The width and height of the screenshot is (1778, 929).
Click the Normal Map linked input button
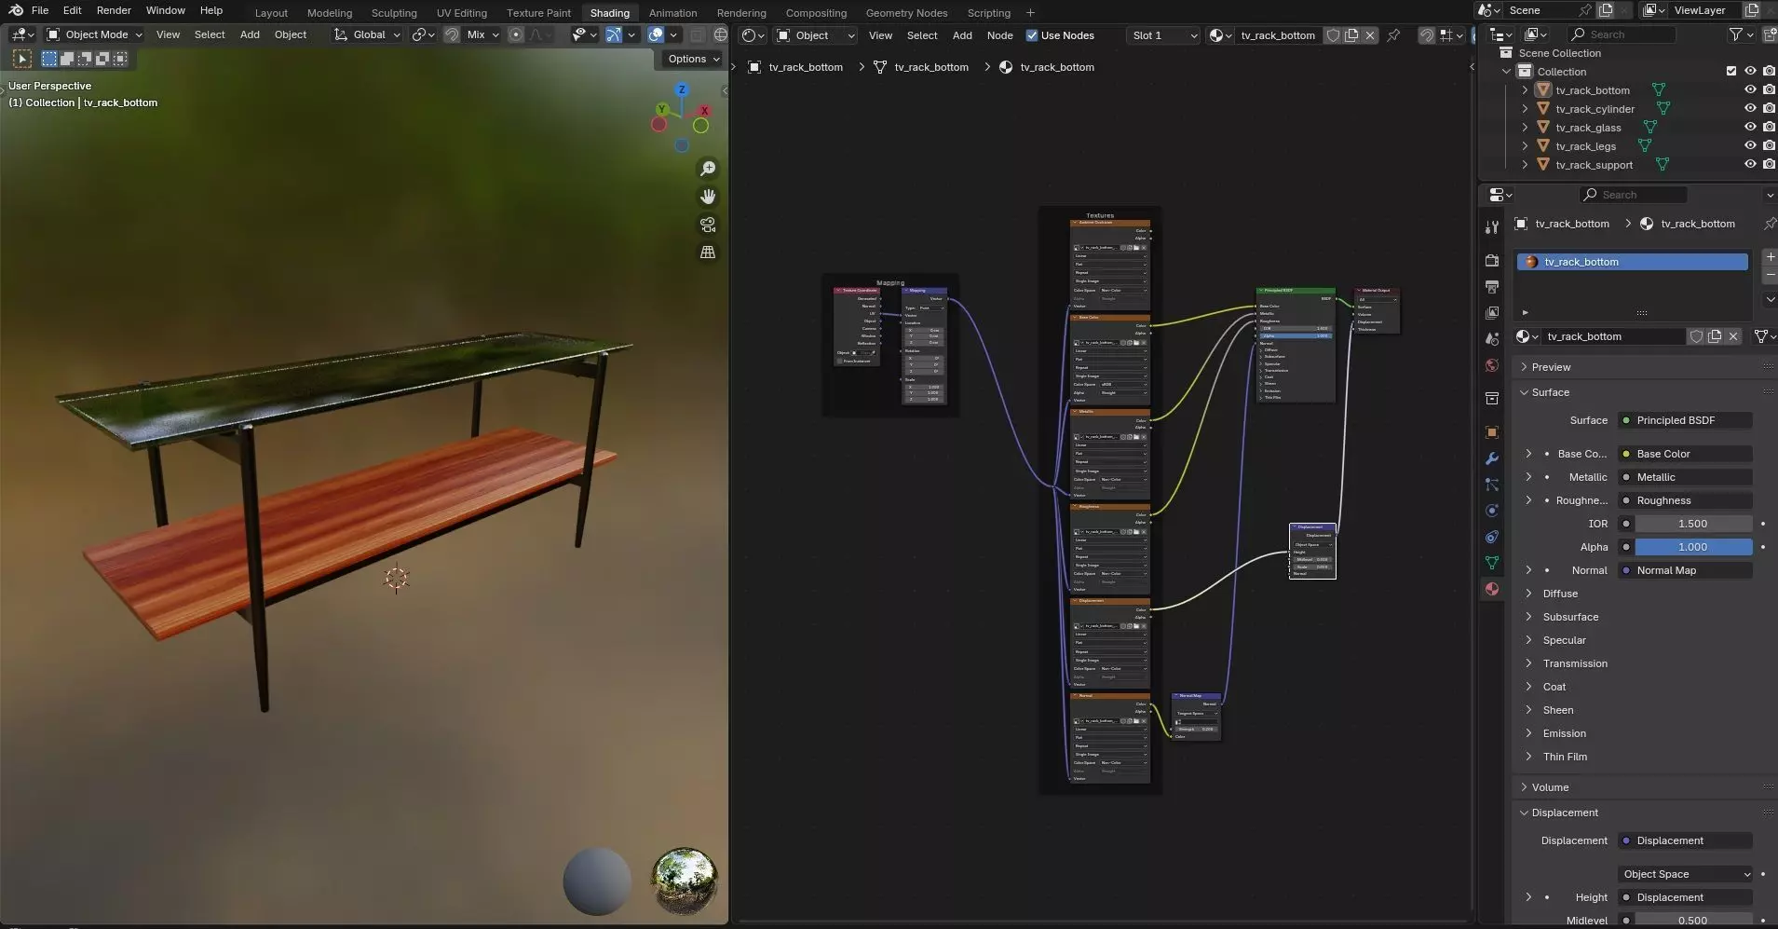[x=1686, y=570]
